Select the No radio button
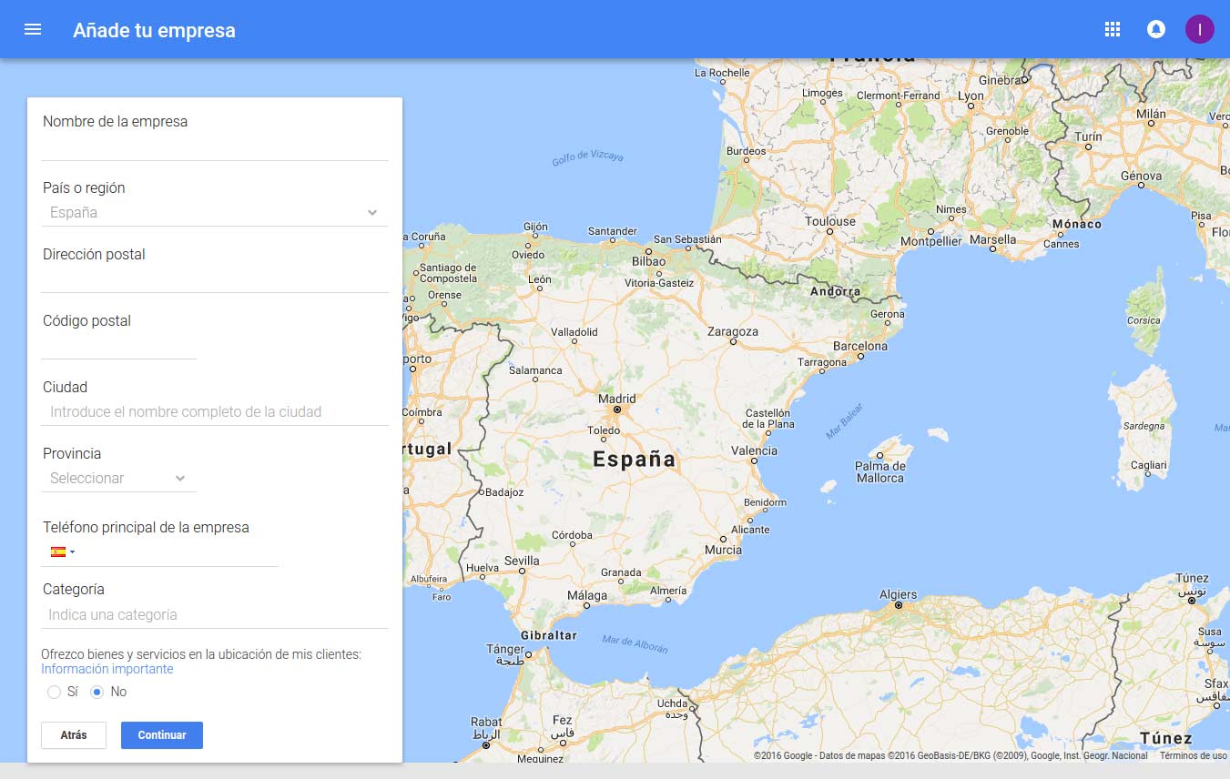This screenshot has width=1230, height=779. [x=97, y=692]
